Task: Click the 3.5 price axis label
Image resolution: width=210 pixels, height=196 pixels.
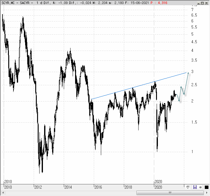Action: click(194, 60)
